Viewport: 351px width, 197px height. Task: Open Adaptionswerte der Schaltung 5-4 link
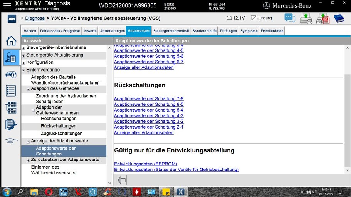point(149,110)
